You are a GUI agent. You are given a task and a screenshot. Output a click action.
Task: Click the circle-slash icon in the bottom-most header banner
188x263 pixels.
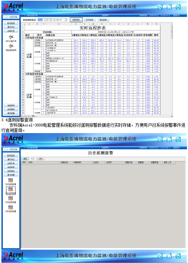click(x=160, y=256)
